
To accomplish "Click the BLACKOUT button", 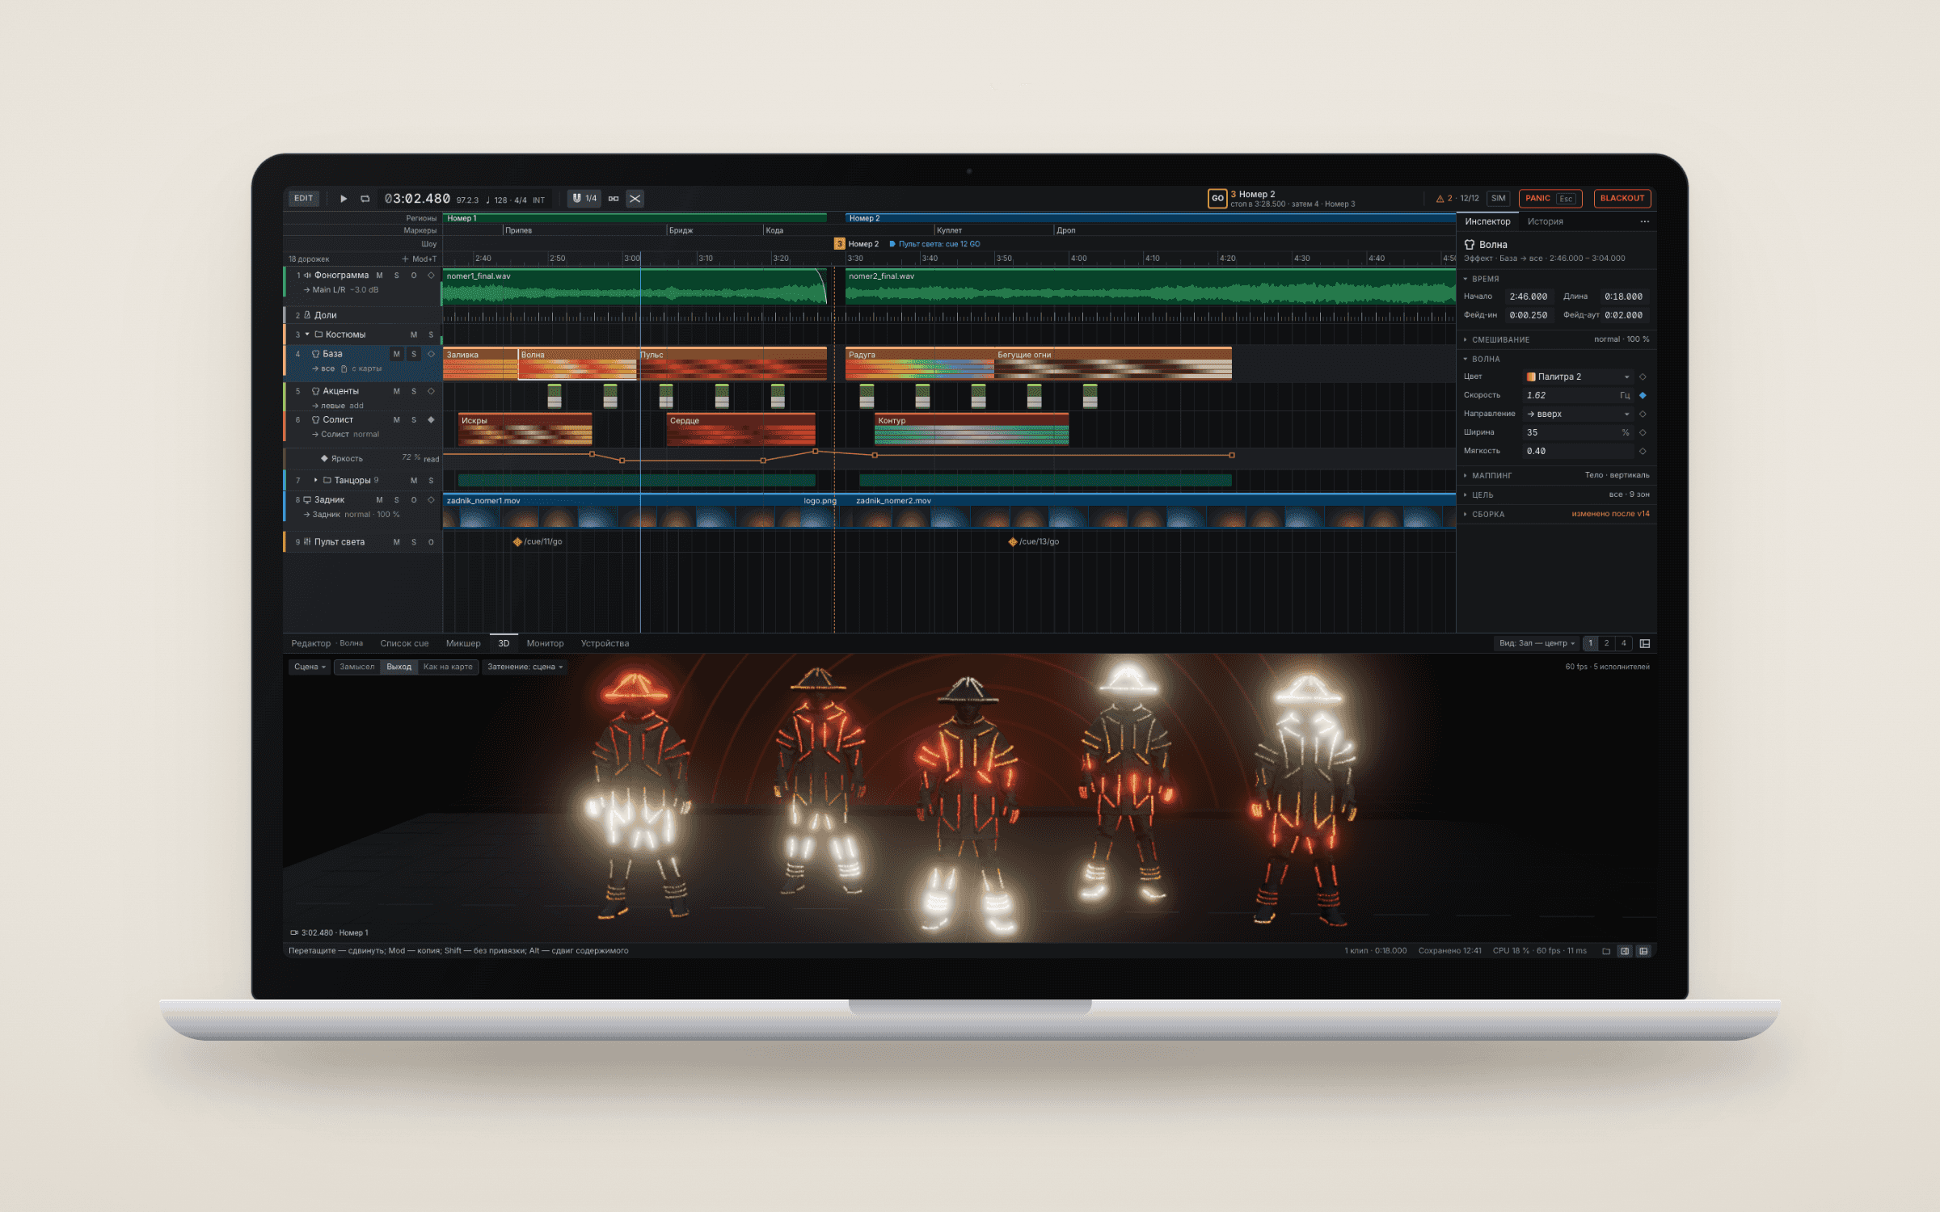I will coord(1622,199).
